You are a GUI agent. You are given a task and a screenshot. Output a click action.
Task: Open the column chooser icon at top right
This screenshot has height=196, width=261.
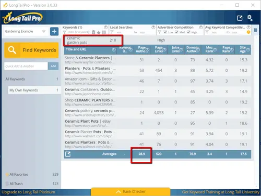255,30
